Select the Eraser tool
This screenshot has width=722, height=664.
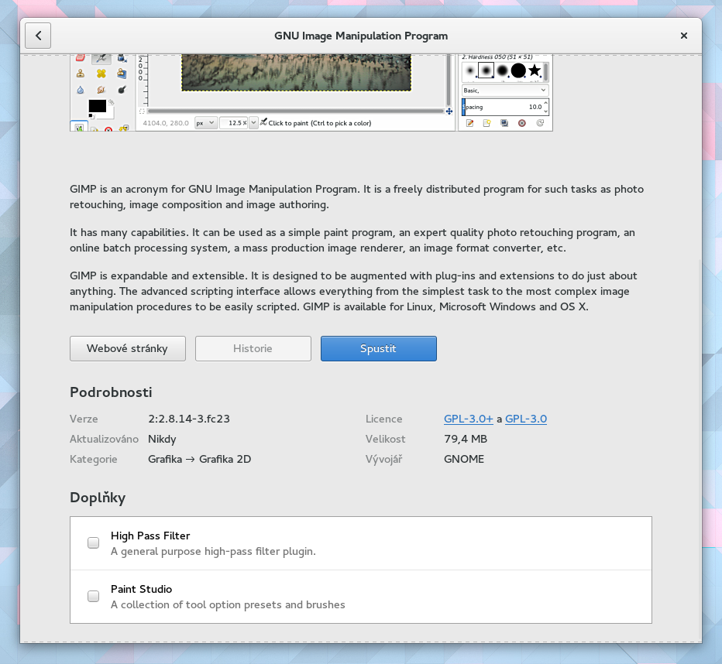80,58
